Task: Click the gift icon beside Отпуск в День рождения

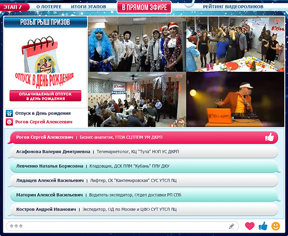Action: click(x=9, y=113)
